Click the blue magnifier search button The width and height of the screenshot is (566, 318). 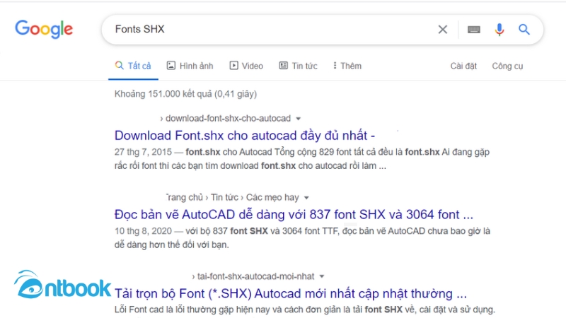point(524,29)
